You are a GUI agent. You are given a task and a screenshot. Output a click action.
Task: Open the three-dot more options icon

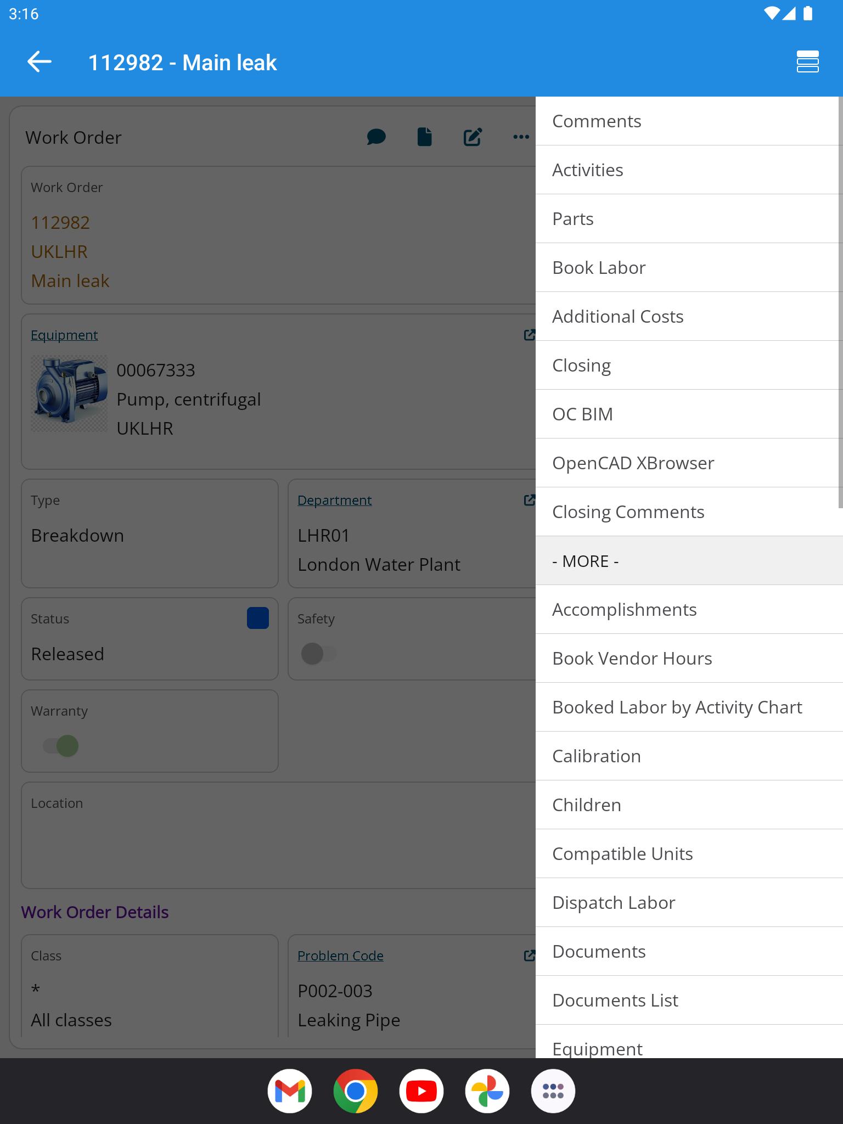click(x=521, y=137)
